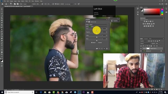Click the Windows Start button
The image size is (168, 94).
(2, 92)
